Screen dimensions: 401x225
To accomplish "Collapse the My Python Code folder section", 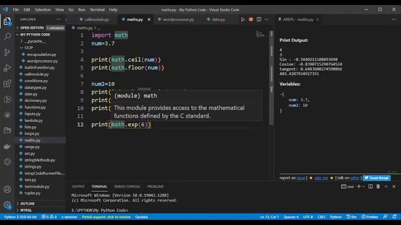I will (40, 34).
